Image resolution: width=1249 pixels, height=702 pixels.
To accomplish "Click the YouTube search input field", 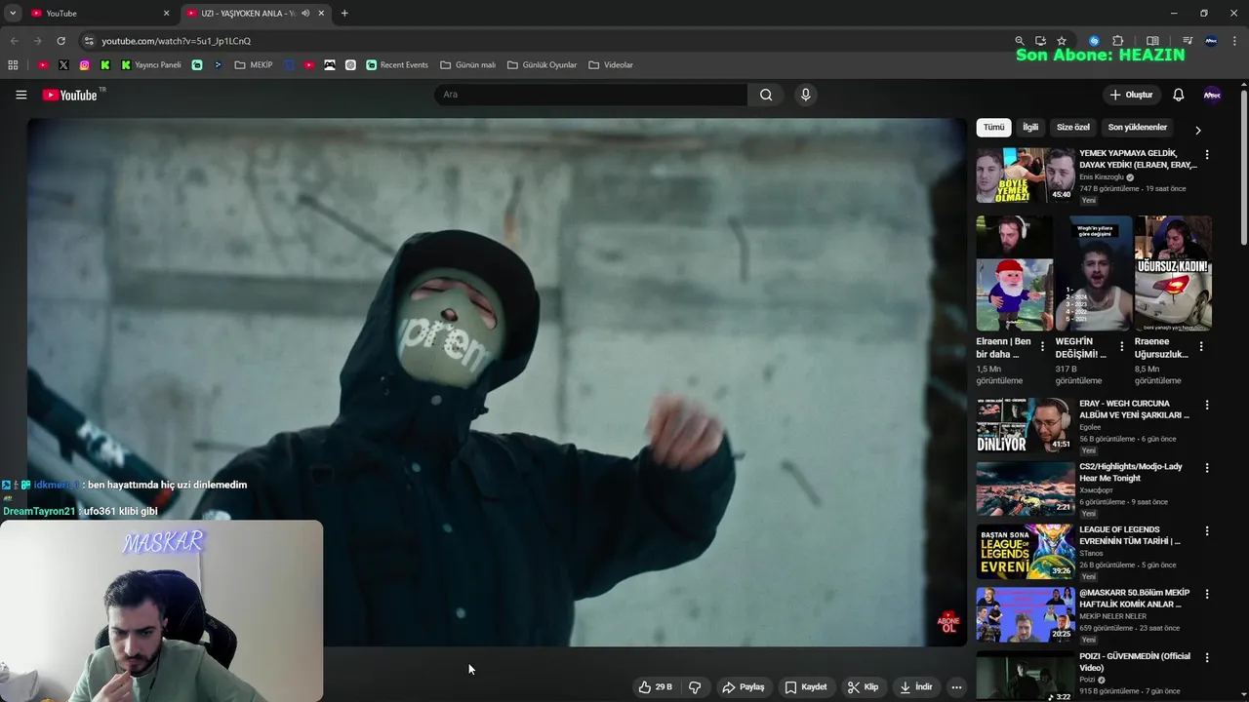I will click(x=590, y=95).
